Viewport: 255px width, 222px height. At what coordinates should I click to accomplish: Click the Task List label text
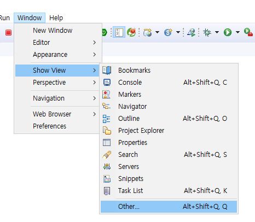(x=130, y=191)
